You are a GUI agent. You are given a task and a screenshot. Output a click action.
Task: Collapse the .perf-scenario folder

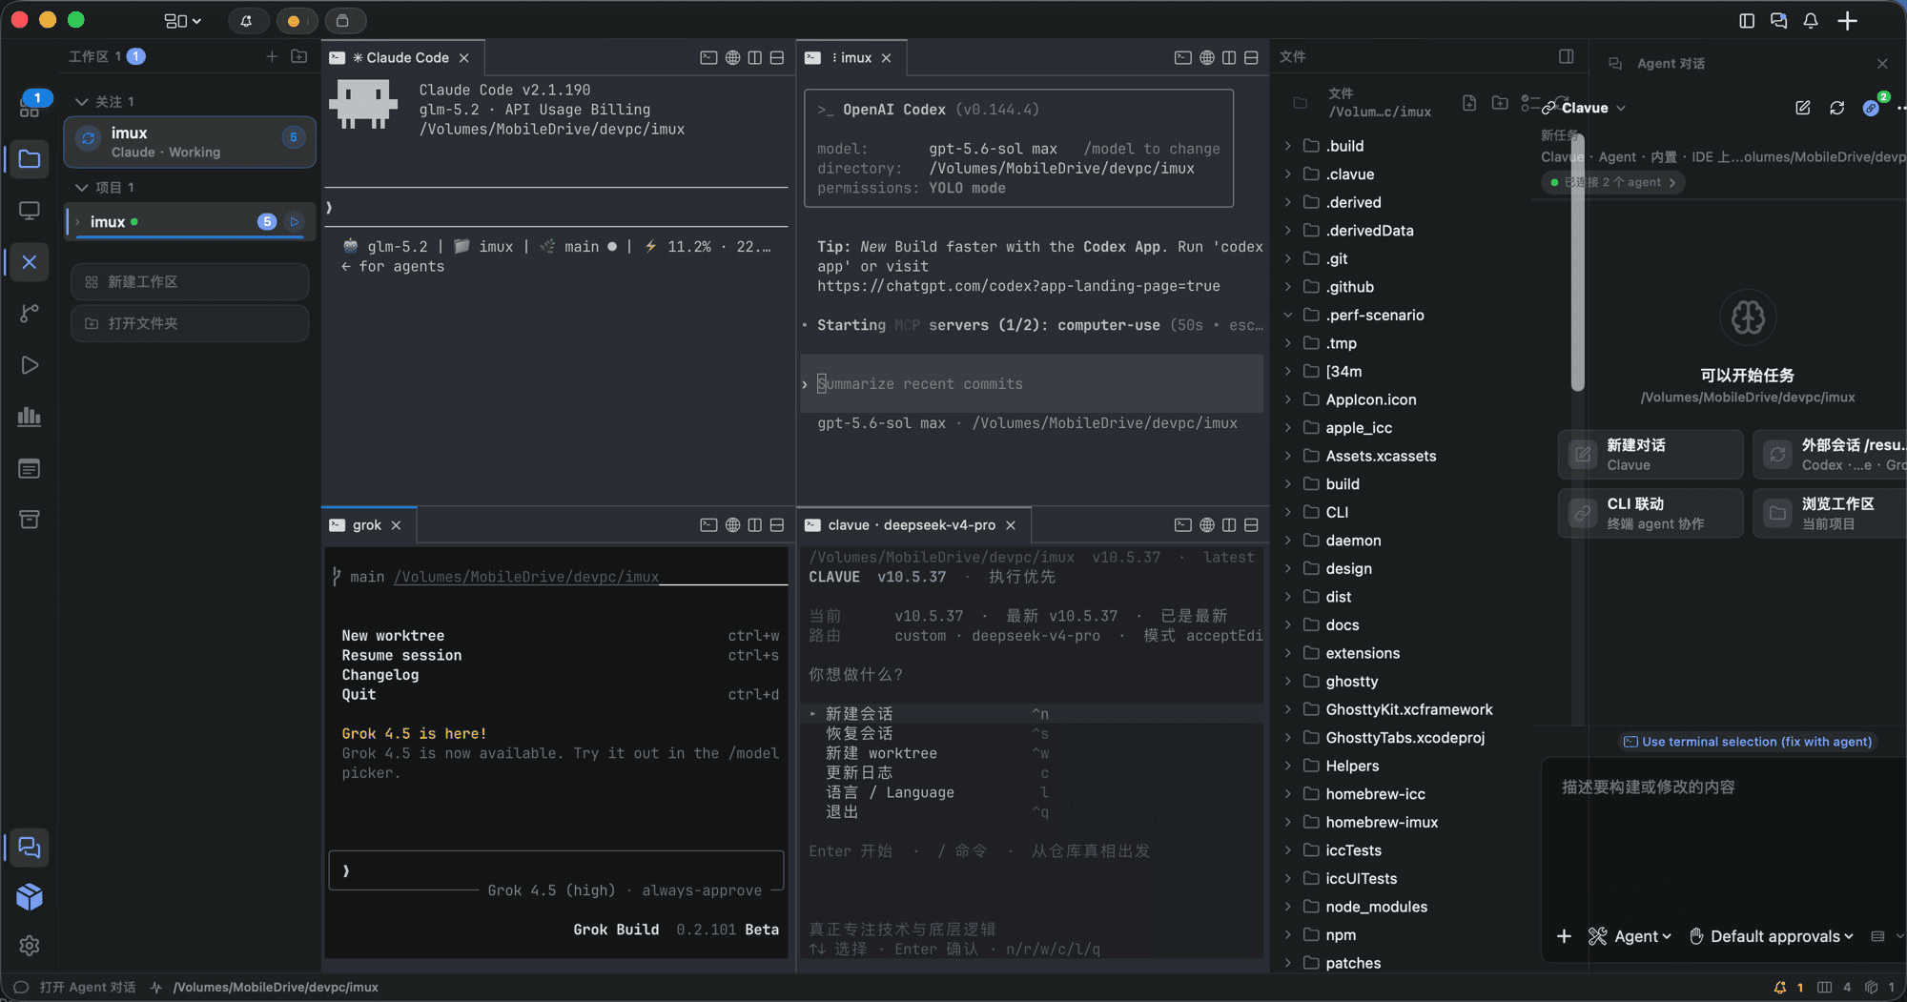[1288, 315]
